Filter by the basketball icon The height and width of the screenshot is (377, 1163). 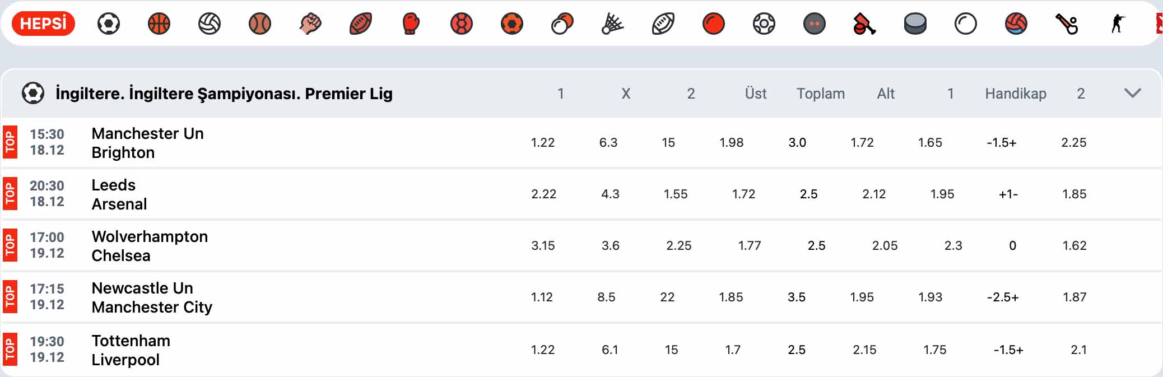click(x=159, y=24)
